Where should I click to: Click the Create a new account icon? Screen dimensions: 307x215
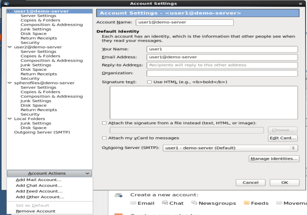pos(118,195)
